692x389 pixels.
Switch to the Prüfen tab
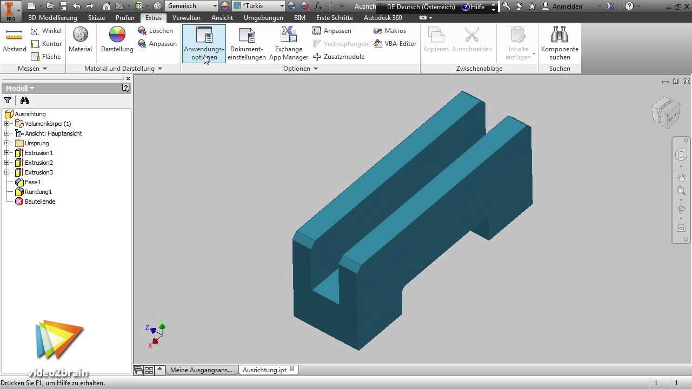point(125,18)
